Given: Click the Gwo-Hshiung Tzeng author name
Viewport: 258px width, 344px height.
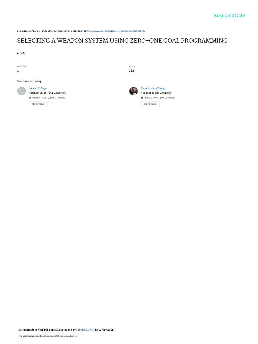Looking at the screenshot, I should [x=153, y=88].
